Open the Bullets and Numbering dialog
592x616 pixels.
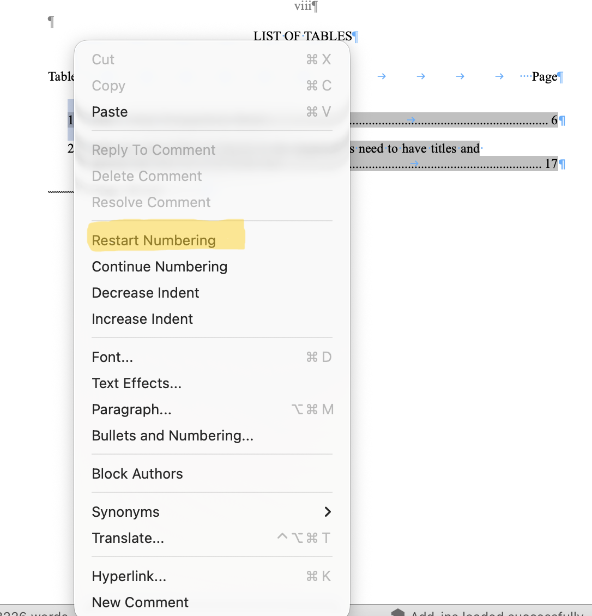point(172,435)
